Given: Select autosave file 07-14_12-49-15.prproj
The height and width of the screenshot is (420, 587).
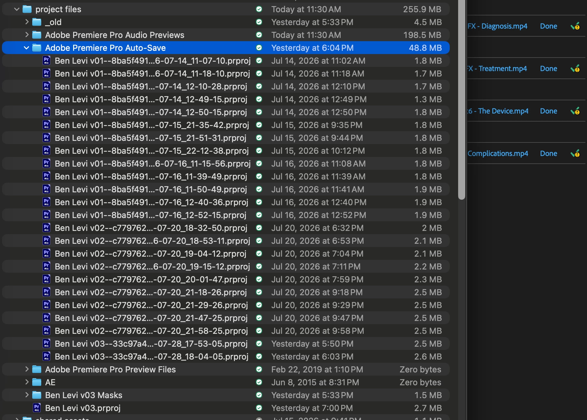Looking at the screenshot, I should [x=151, y=99].
